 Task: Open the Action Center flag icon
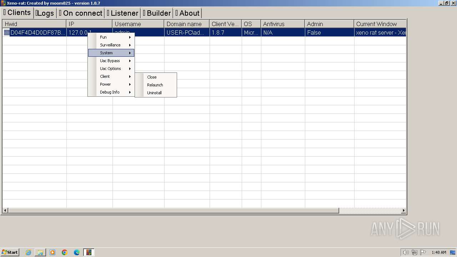coord(423,252)
